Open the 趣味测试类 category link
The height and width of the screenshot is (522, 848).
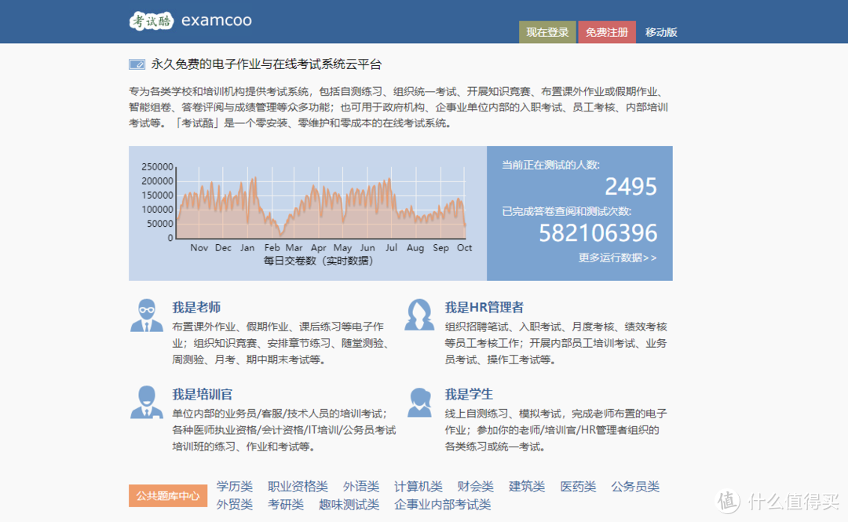point(349,505)
